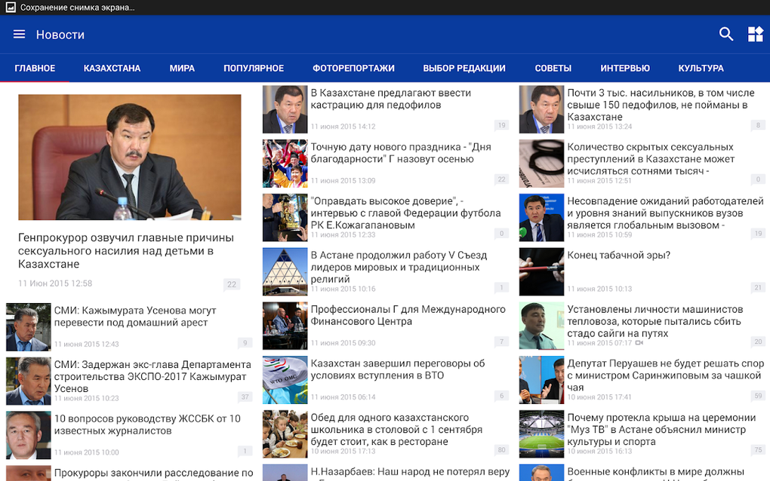Viewport: 770px width, 481px height.
Task: Click WTO flag thumbnail
Action: pyautogui.click(x=285, y=380)
